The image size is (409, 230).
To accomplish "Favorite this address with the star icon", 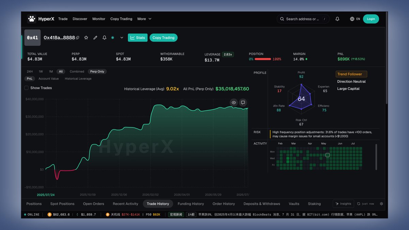I will click(x=86, y=38).
